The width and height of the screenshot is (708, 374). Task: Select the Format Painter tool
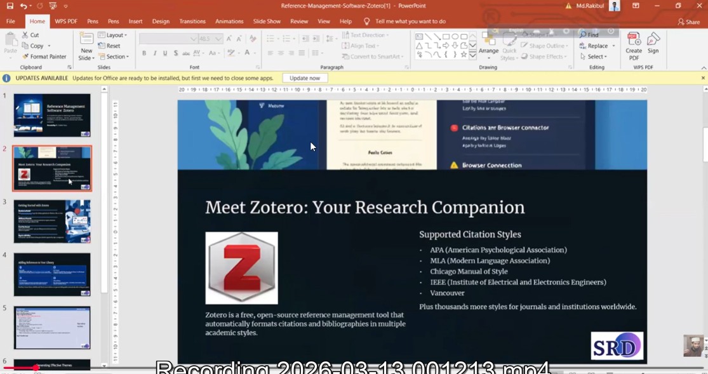tap(45, 56)
